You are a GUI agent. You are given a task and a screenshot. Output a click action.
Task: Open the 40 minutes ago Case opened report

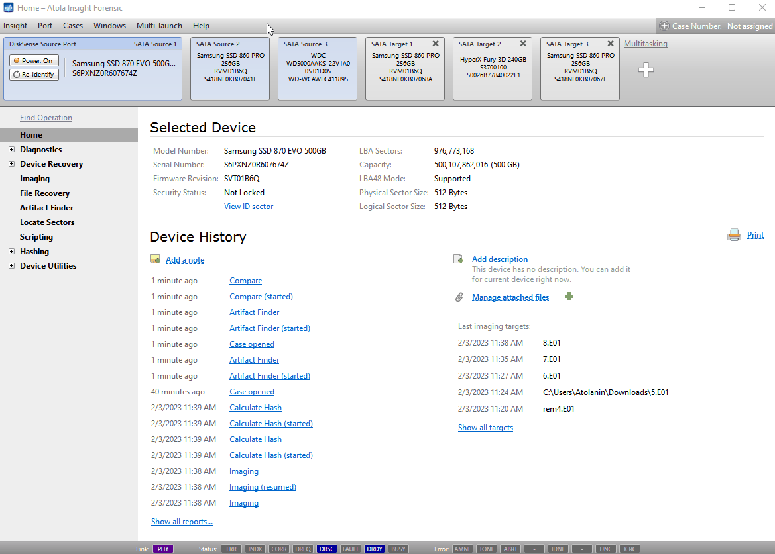coord(251,392)
